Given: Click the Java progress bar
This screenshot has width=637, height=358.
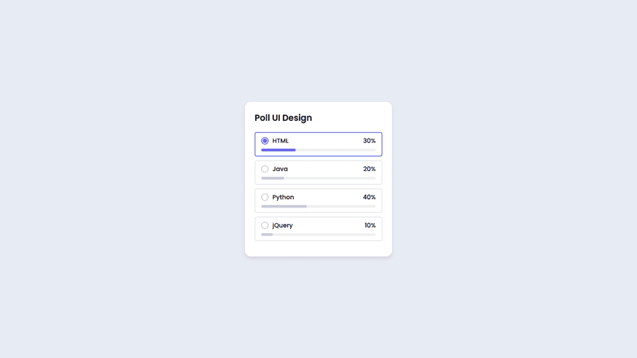Looking at the screenshot, I should pos(318,178).
